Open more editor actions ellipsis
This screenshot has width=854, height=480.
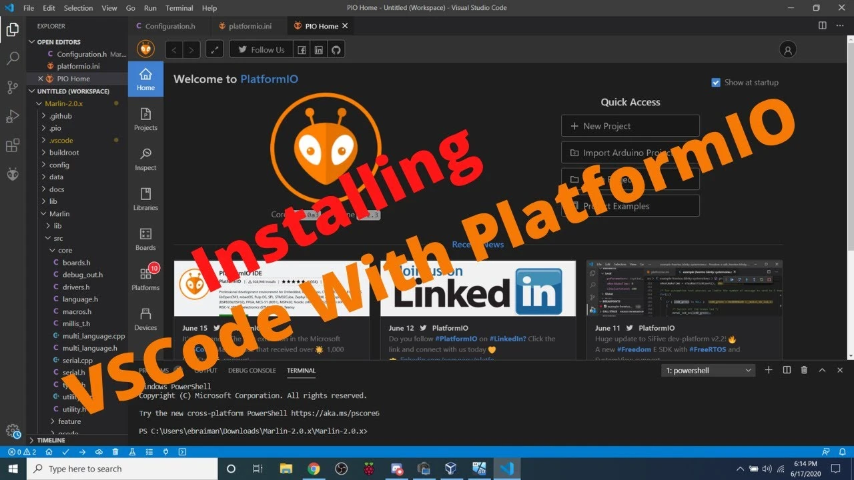pos(841,26)
